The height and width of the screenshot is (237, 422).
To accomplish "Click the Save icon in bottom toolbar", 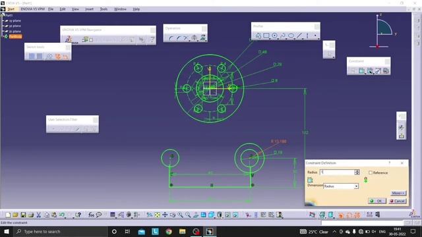I will [23, 215].
